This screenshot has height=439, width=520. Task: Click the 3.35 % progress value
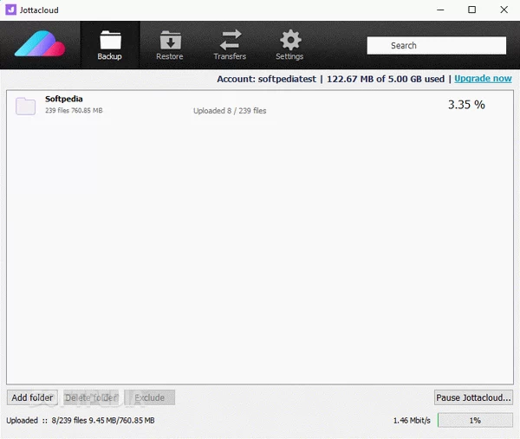click(466, 105)
